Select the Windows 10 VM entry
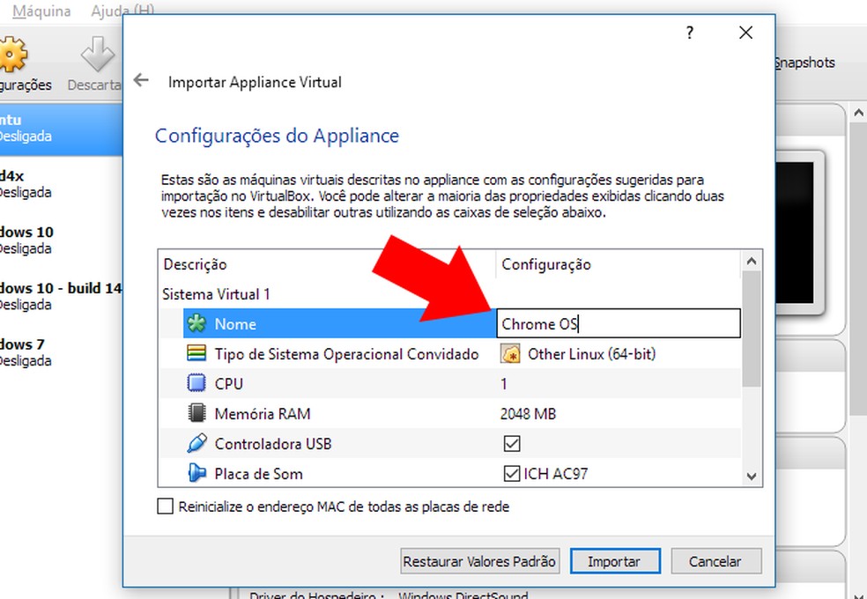Viewport: 867px width, 599px height. pyautogui.click(x=61, y=240)
